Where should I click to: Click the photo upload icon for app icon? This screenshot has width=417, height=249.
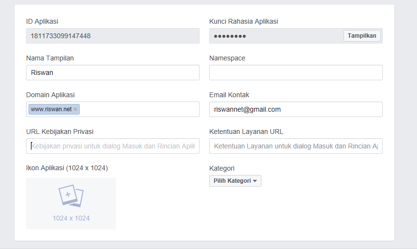click(x=71, y=196)
